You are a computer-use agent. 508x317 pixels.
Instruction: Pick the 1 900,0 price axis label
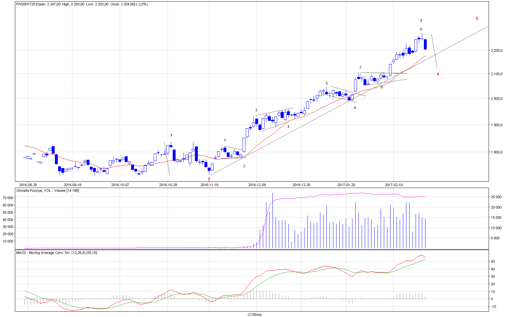point(497,125)
